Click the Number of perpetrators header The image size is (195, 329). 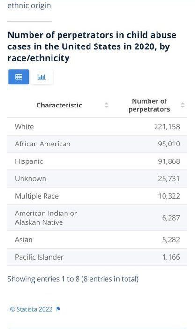point(150,105)
